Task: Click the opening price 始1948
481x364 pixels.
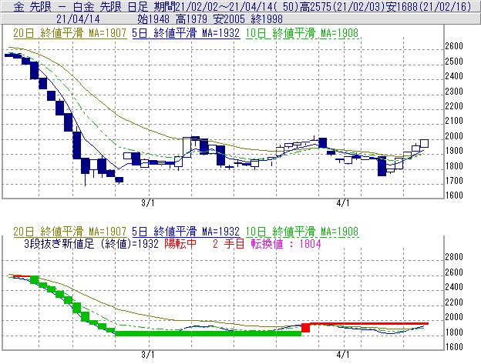Action: tap(153, 19)
